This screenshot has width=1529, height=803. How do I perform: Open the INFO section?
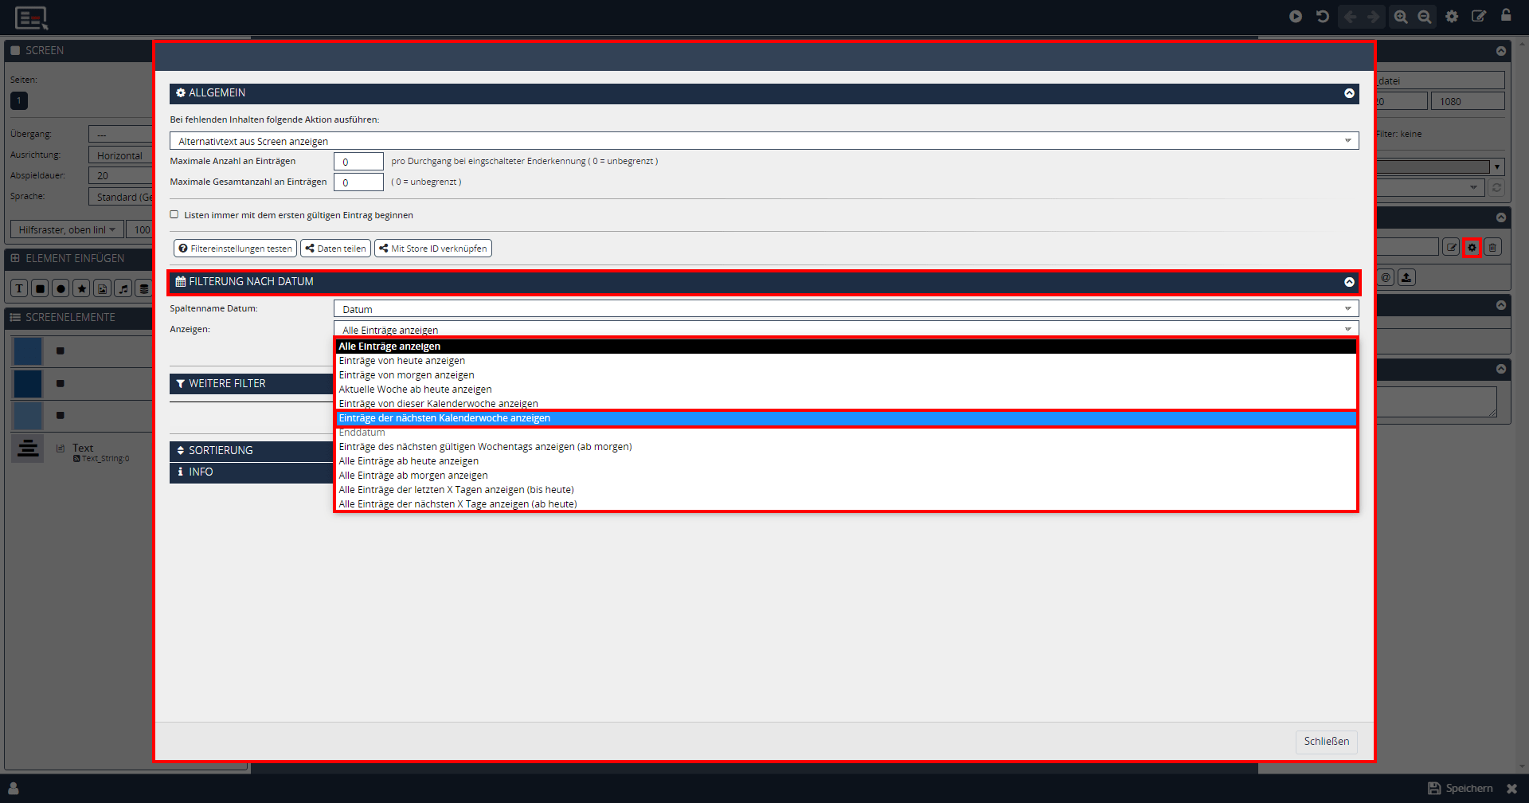click(201, 472)
